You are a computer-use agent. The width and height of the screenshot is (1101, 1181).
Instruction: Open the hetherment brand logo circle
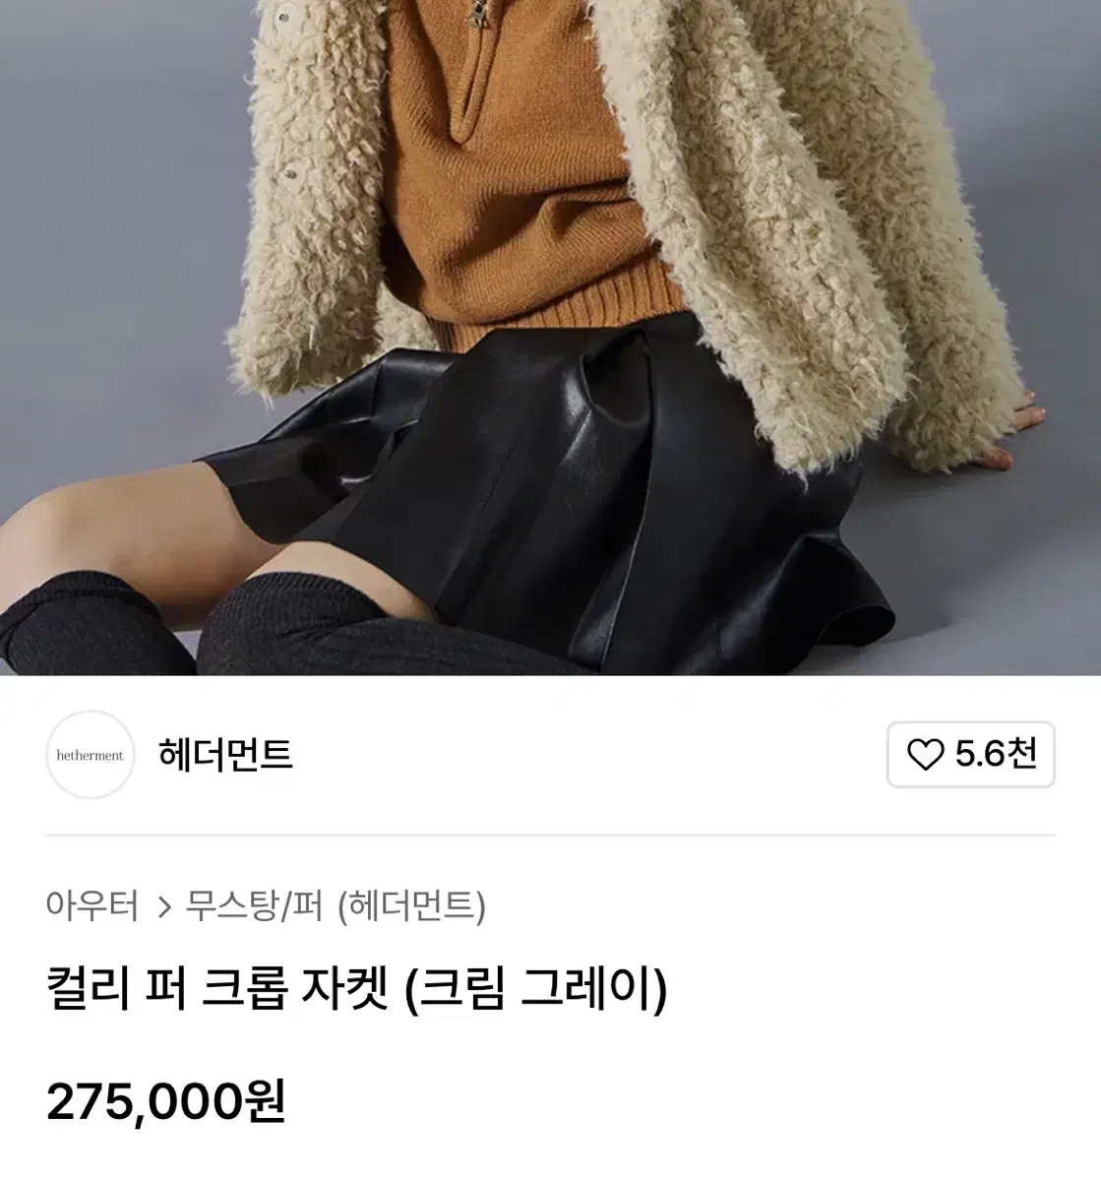pos(91,755)
